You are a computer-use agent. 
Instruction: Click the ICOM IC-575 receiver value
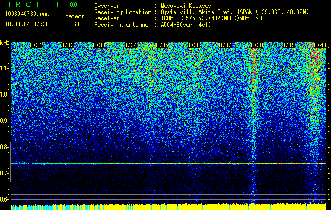click(x=211, y=18)
